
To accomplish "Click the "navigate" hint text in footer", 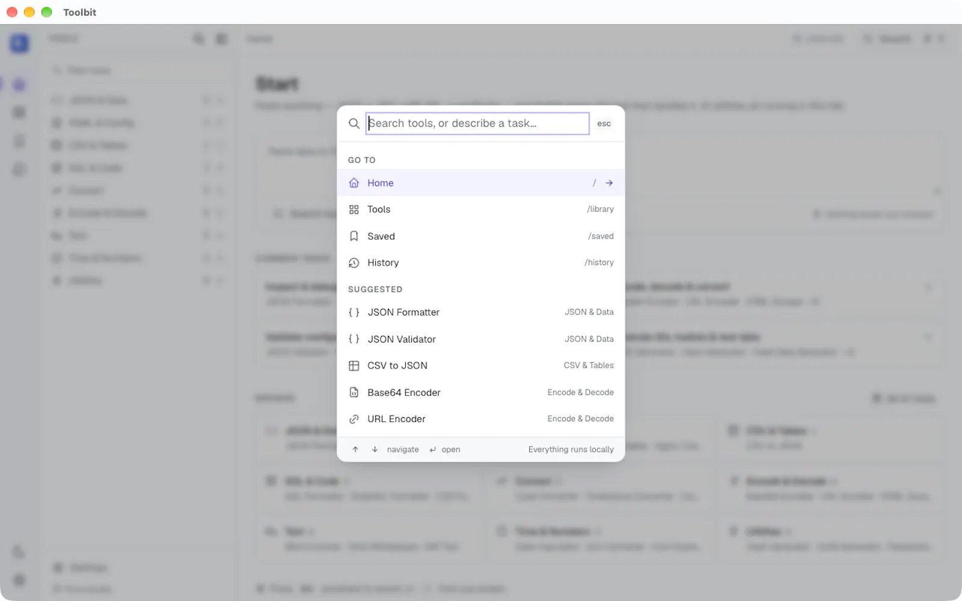I will (403, 450).
